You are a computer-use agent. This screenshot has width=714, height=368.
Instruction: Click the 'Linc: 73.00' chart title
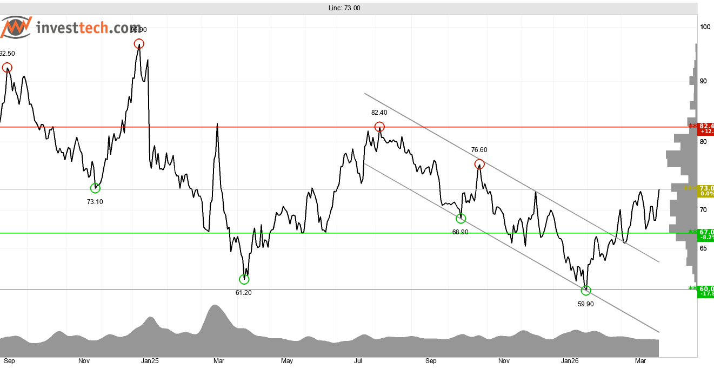(x=344, y=8)
